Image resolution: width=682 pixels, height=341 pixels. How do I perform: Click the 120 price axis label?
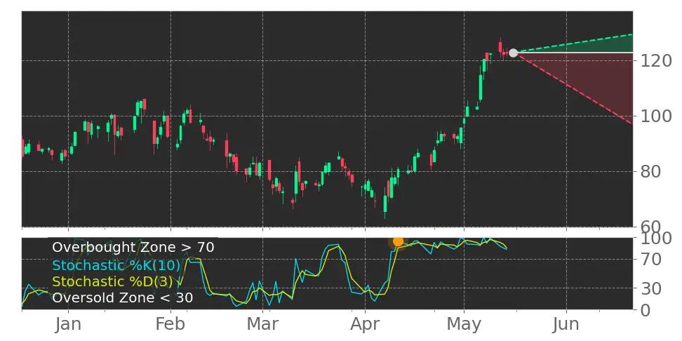pyautogui.click(x=656, y=61)
